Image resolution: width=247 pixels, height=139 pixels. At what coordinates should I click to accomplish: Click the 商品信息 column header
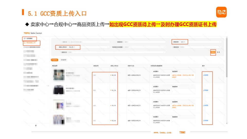55,66
